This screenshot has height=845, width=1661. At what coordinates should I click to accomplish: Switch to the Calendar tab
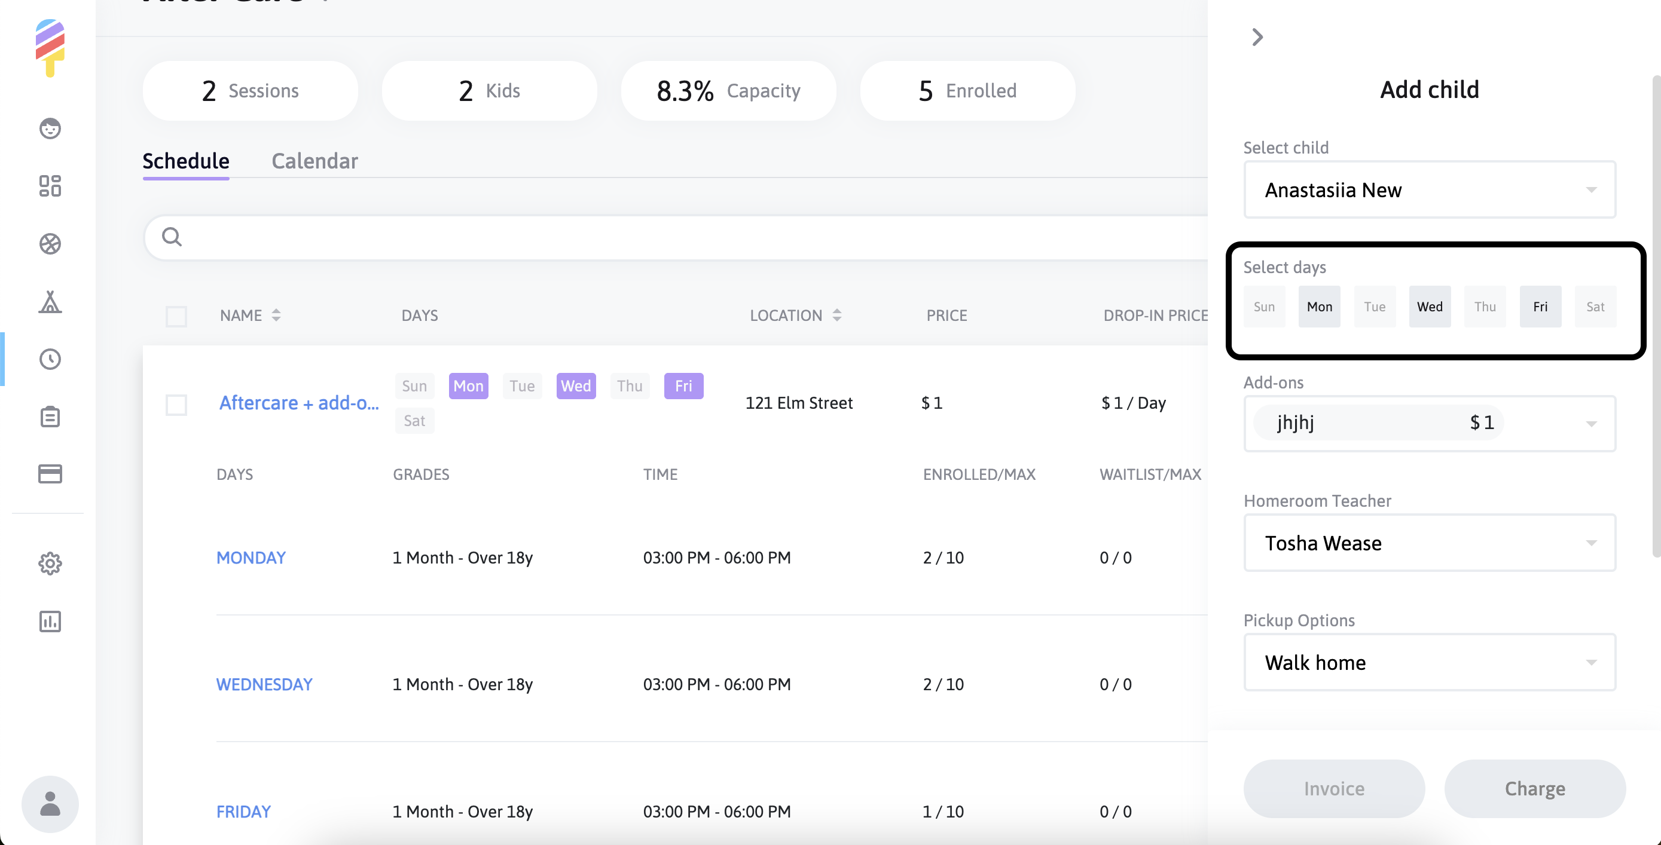(314, 161)
